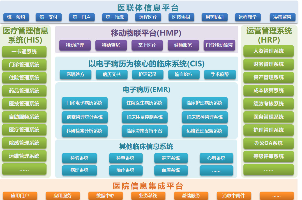Click the 统一预约 button
302x200 pixels.
[x=16, y=17]
